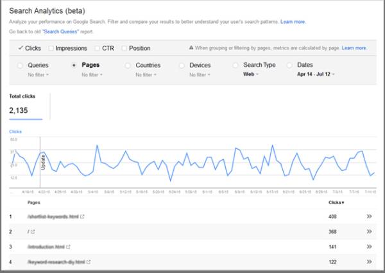Open details arrow for keyword-research-diy.html row

coord(369,261)
